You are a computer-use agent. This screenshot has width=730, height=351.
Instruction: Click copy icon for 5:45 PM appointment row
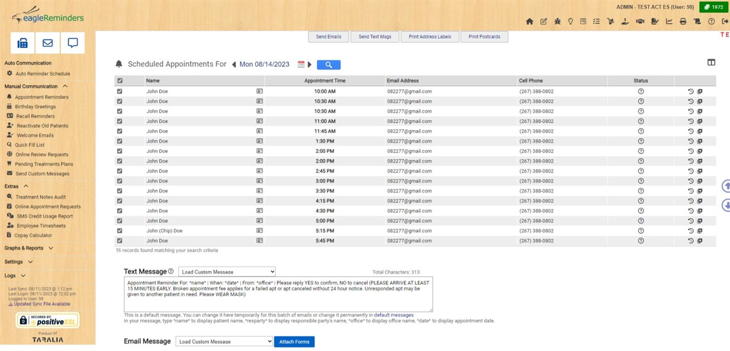(700, 240)
